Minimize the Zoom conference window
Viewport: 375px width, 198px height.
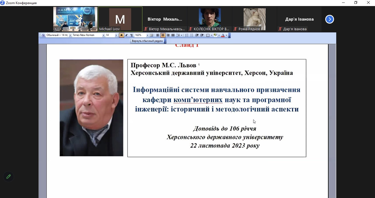point(343,3)
